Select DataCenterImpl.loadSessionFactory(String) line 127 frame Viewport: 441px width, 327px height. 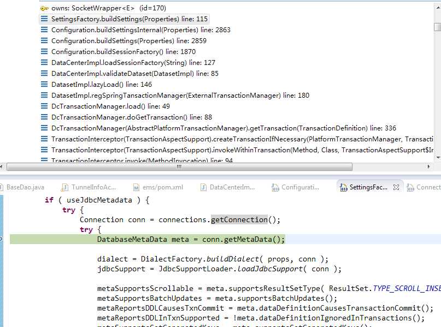133,63
